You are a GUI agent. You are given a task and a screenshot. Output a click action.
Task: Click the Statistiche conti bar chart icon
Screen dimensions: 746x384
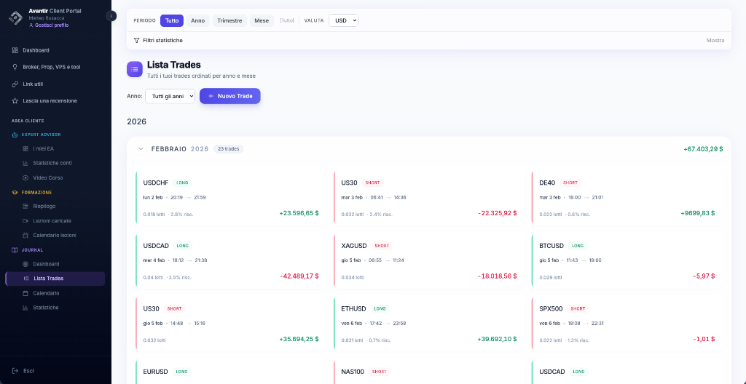[x=25, y=163]
